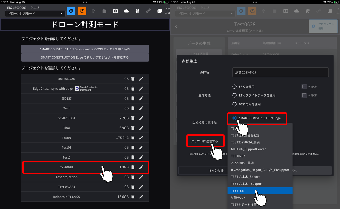340x209 pixels.
Task: Select the PPK を使用 radio option
Action: [x=234, y=86]
